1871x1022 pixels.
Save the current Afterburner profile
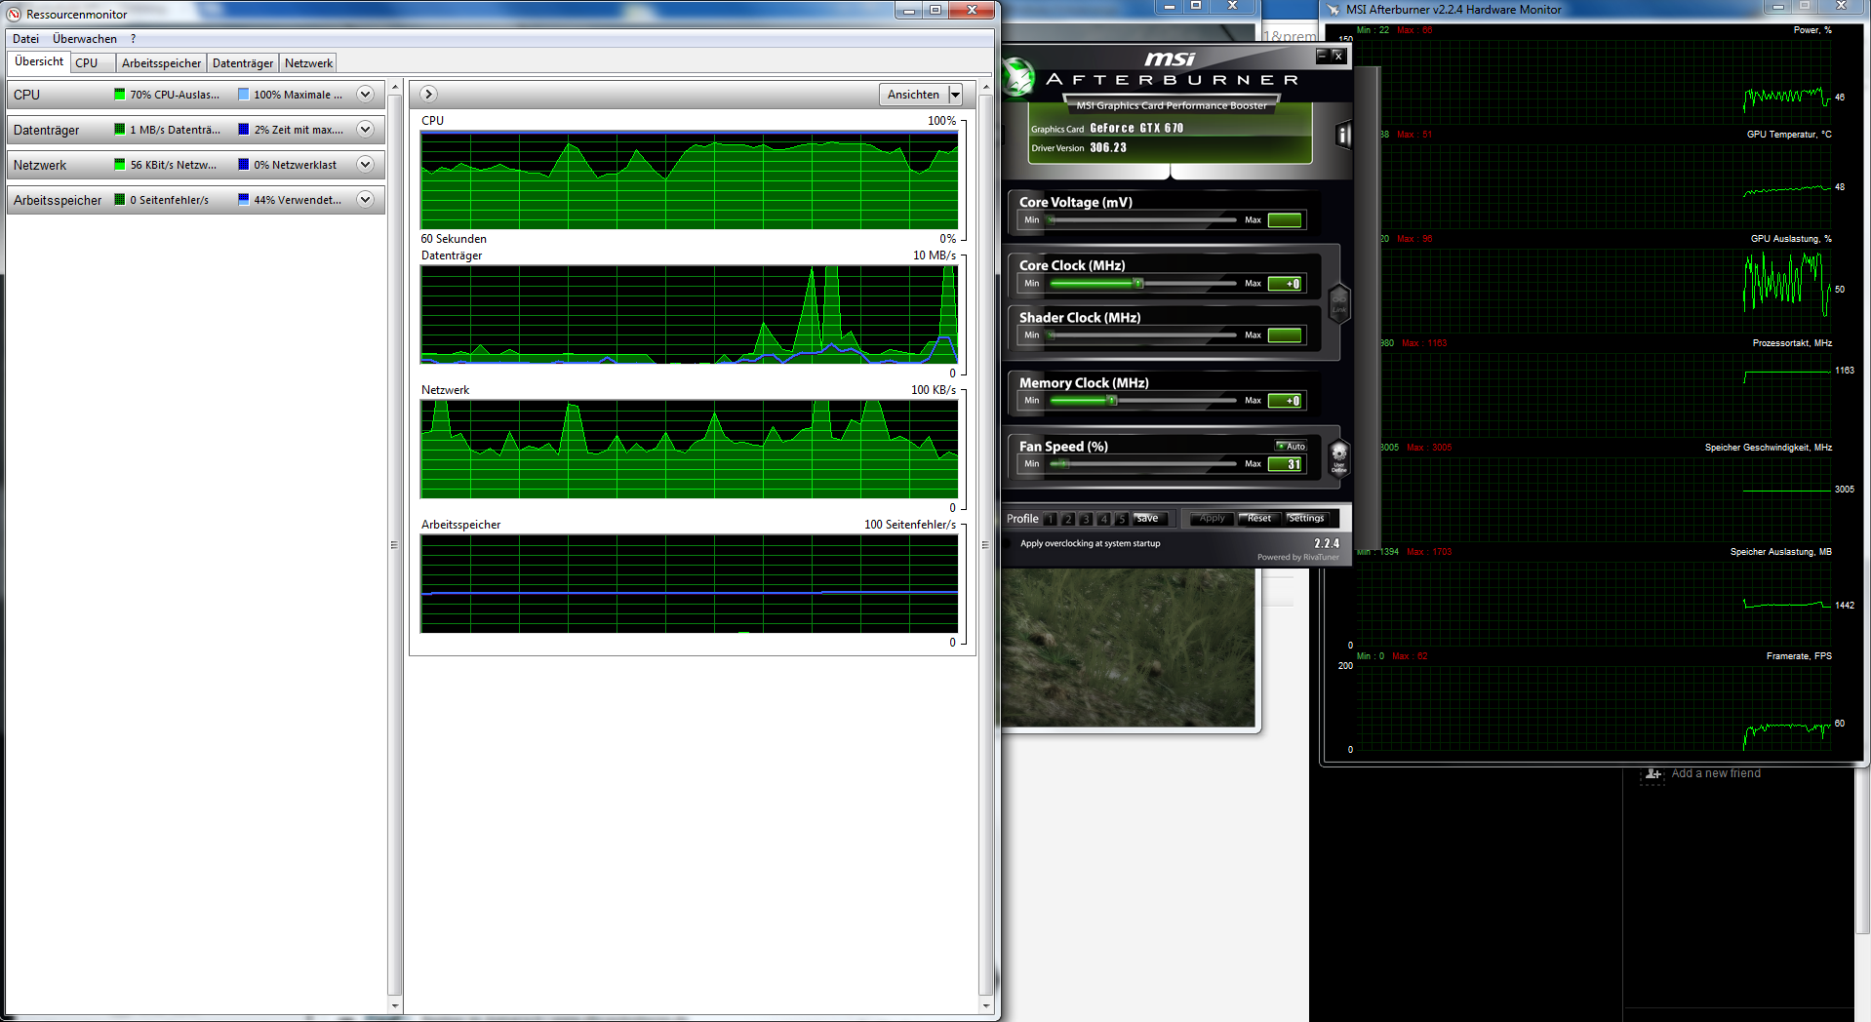point(1148,519)
